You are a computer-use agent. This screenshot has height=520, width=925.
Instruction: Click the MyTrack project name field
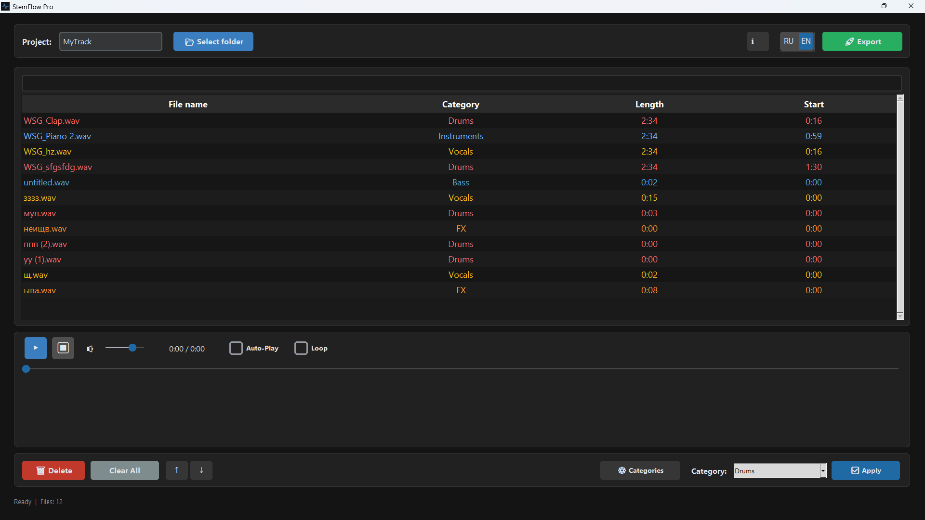tap(111, 41)
